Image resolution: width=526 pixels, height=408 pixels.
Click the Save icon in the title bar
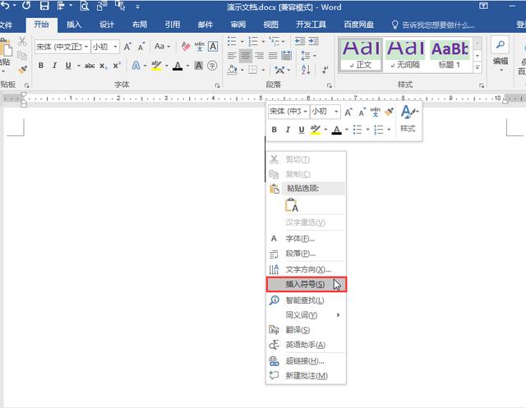(45, 6)
